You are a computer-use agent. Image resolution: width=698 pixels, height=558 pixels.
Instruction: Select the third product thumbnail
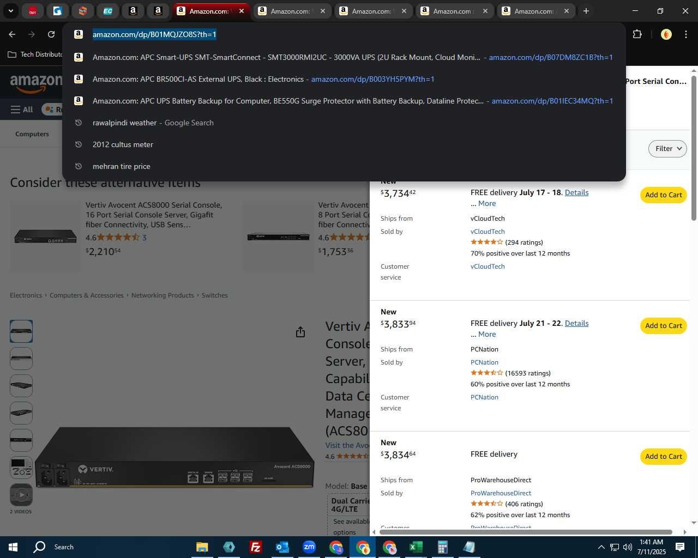click(x=21, y=386)
